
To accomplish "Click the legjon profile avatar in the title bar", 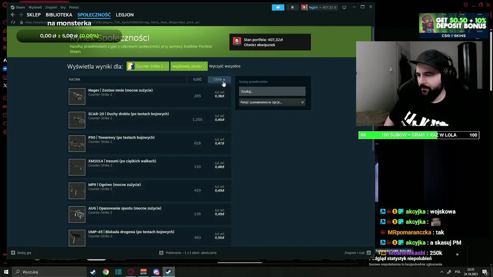I will (304, 7).
